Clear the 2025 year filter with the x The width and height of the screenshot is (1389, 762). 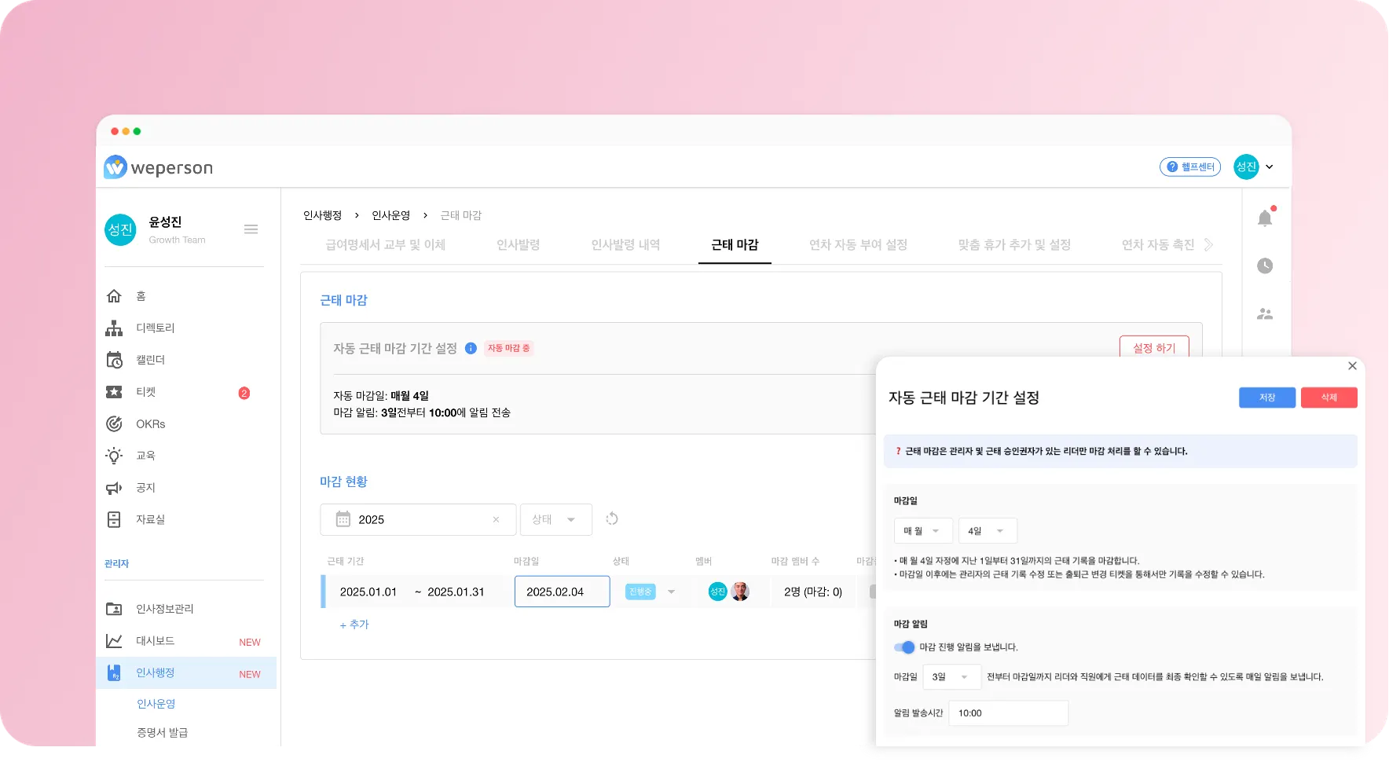coord(496,519)
